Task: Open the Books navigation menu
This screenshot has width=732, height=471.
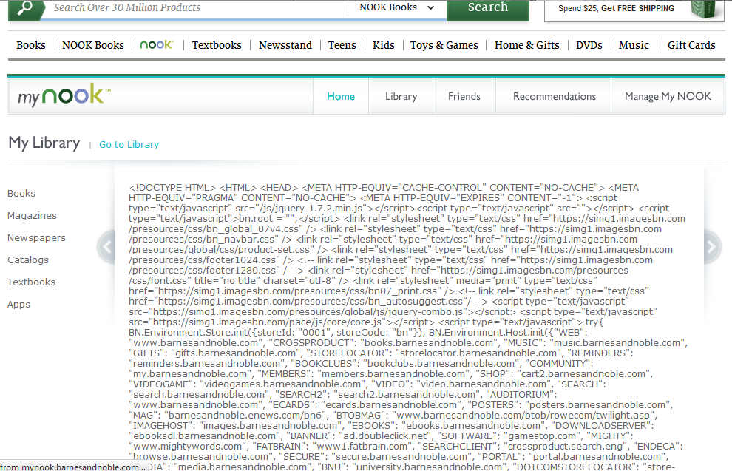Action: point(31,45)
